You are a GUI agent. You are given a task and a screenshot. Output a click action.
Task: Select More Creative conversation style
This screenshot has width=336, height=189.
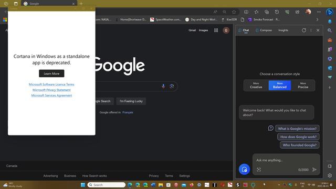point(256,85)
